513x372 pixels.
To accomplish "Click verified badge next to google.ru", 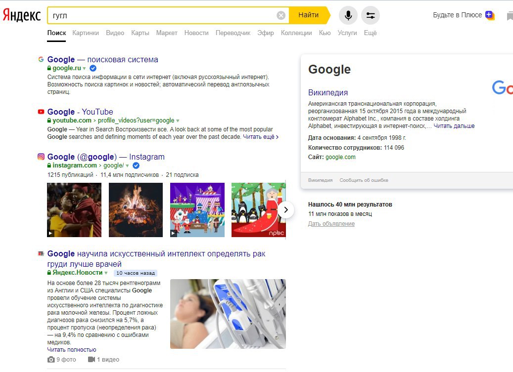I will 93,68.
